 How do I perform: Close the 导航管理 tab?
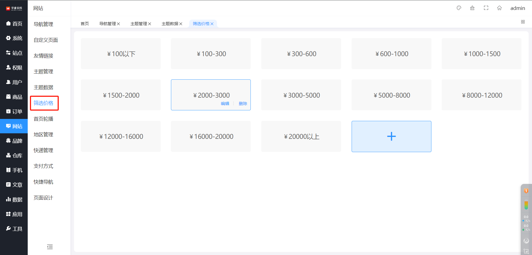coord(119,24)
